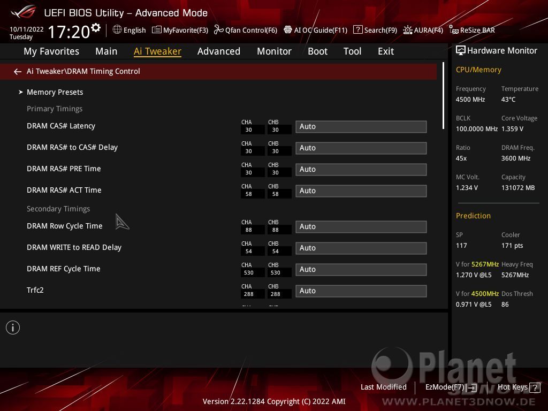Open the Tool tab

pyautogui.click(x=352, y=51)
